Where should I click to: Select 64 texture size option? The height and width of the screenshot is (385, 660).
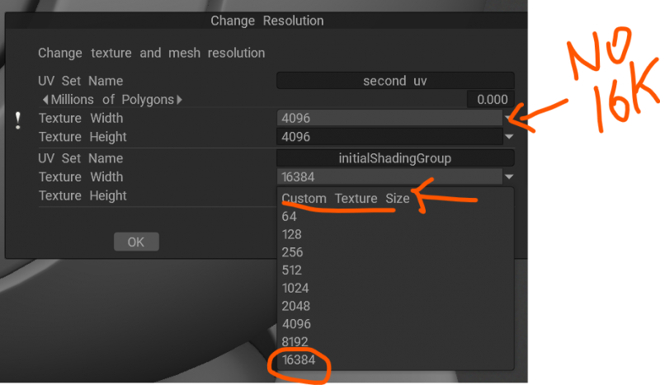(x=289, y=216)
